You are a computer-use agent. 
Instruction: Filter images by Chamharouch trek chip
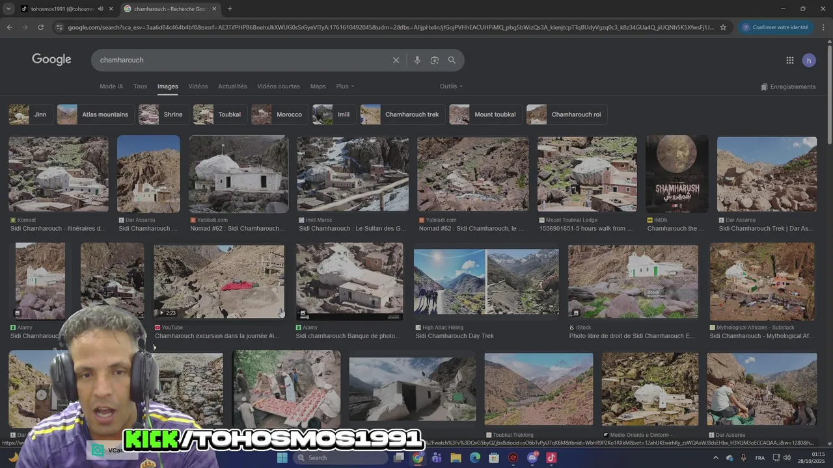[x=402, y=114]
